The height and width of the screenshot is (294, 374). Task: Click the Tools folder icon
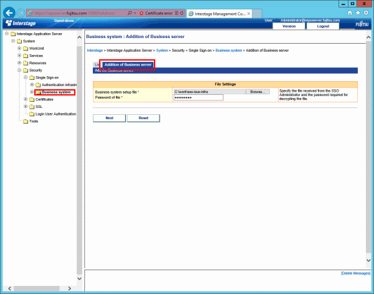pyautogui.click(x=26, y=121)
